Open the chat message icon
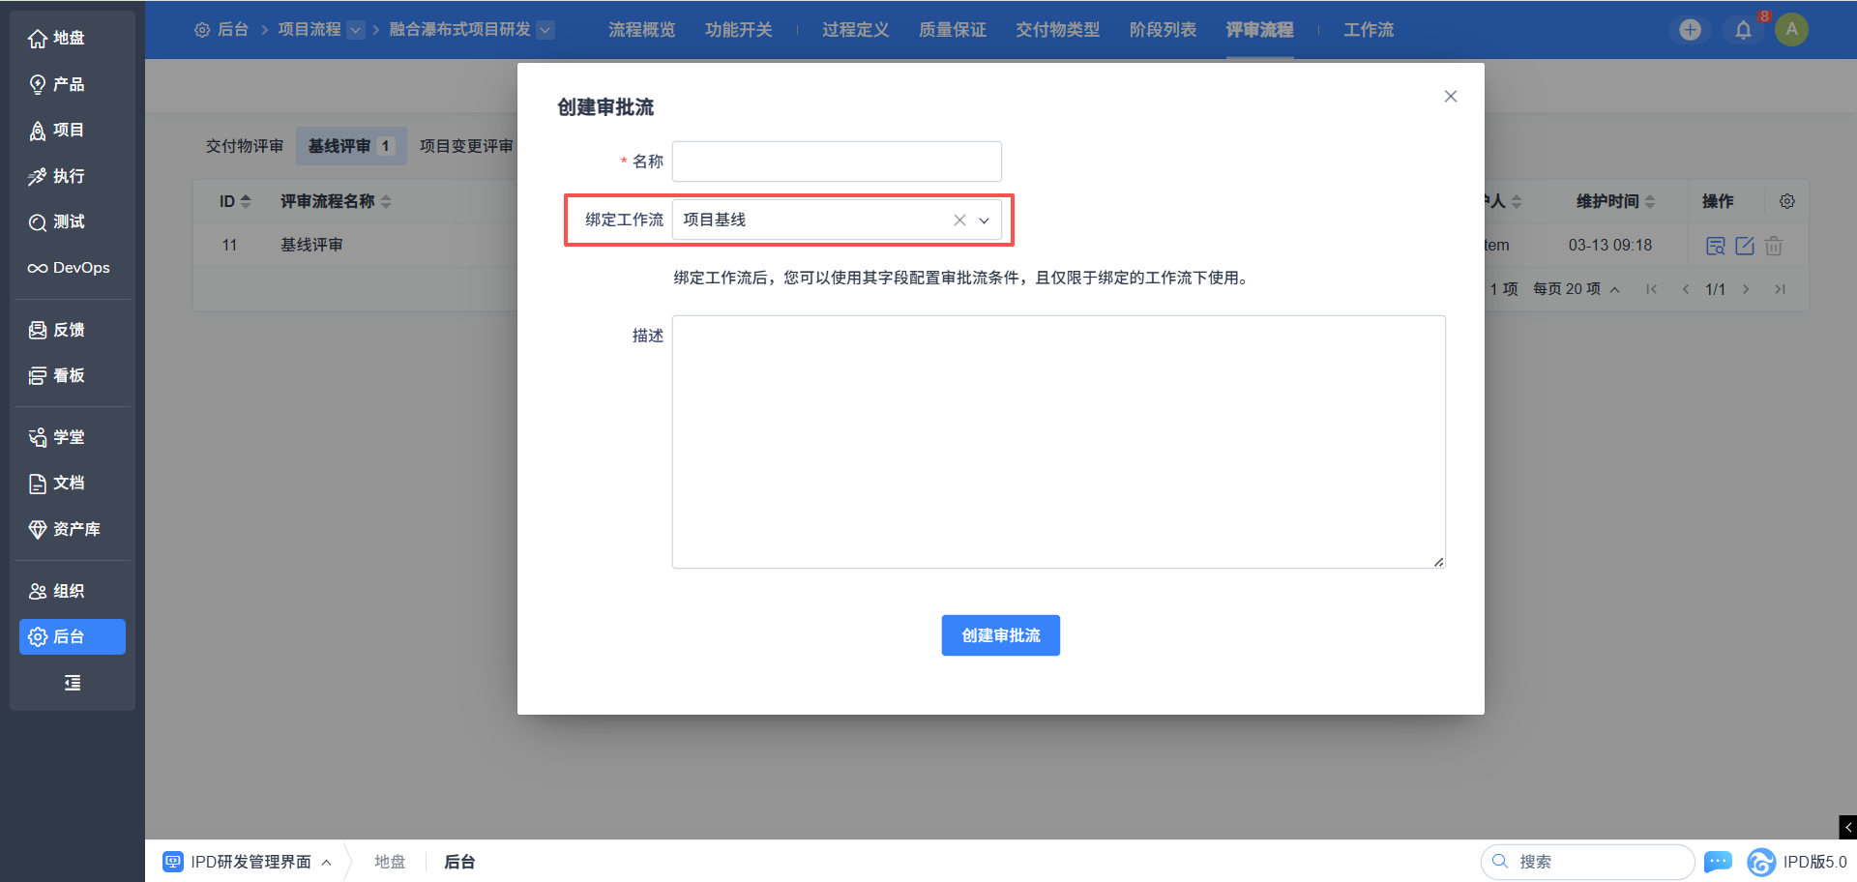Image resolution: width=1857 pixels, height=882 pixels. [x=1718, y=862]
